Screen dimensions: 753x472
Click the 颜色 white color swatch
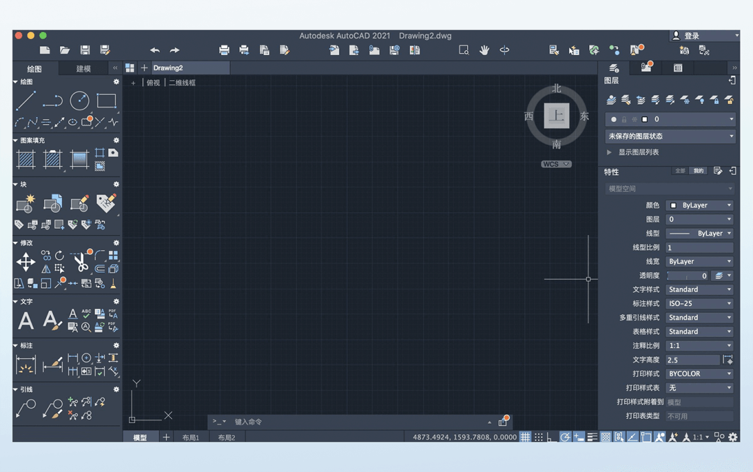[674, 206]
